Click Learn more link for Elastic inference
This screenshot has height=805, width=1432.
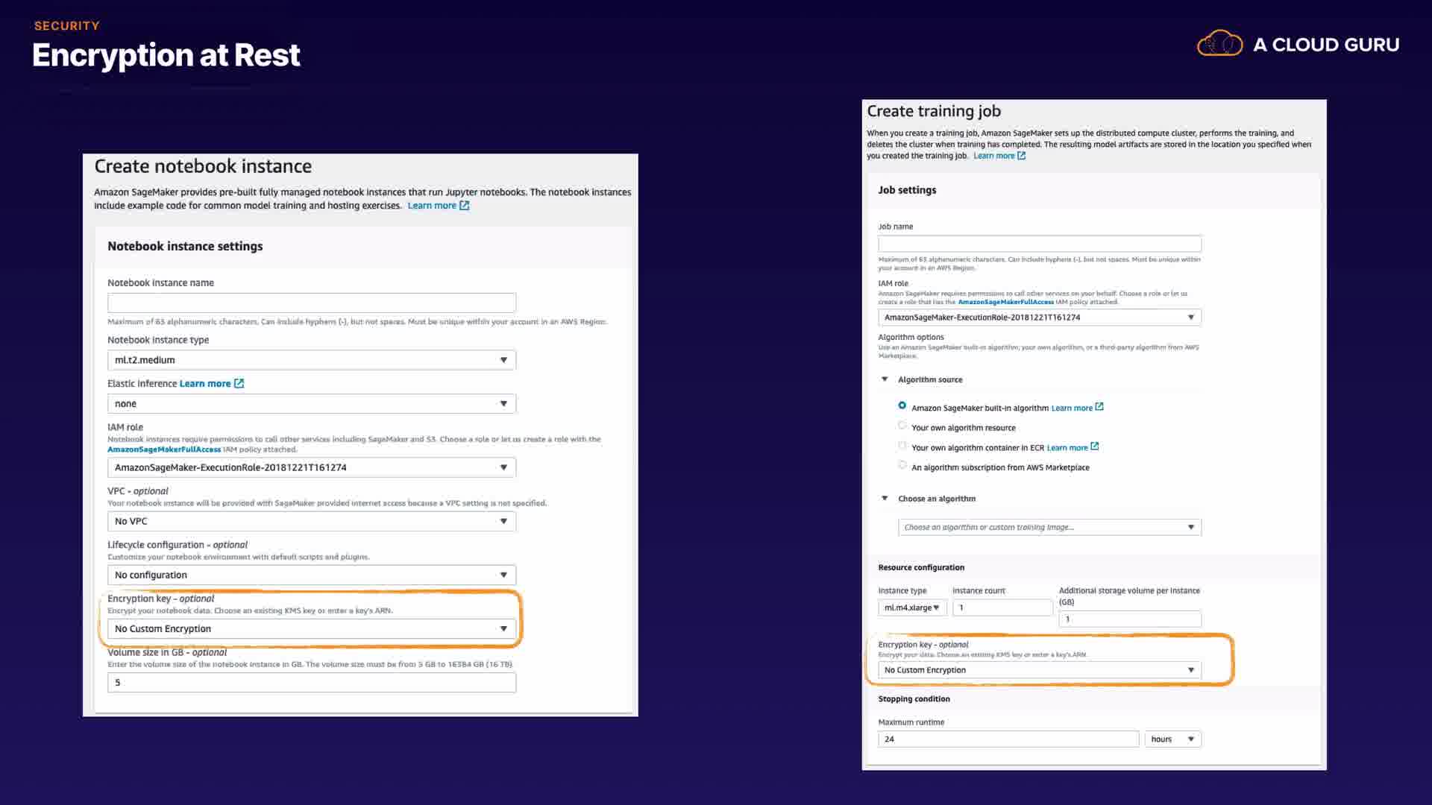point(205,383)
